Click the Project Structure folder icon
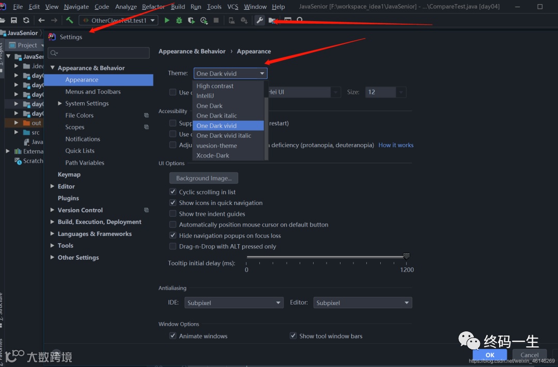 click(x=272, y=21)
